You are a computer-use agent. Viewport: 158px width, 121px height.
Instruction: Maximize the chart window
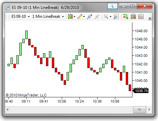click(132, 6)
